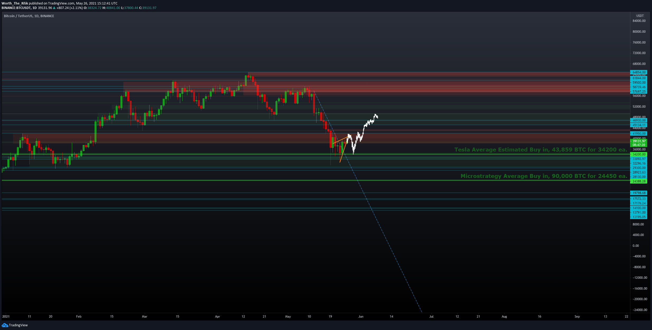The height and width of the screenshot is (330, 652).
Task: Select the 41950.00 price level label
Action: (639, 134)
